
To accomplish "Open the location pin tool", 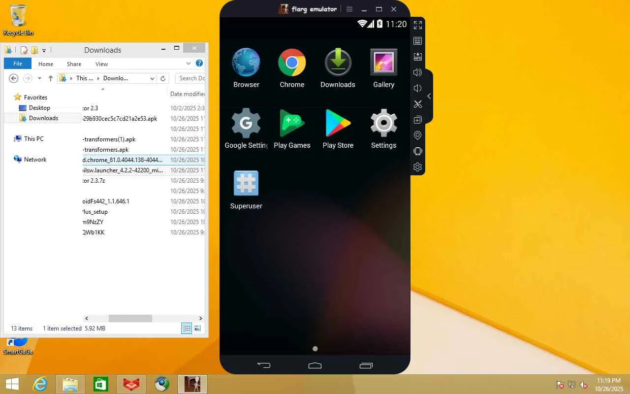I will coord(417,135).
